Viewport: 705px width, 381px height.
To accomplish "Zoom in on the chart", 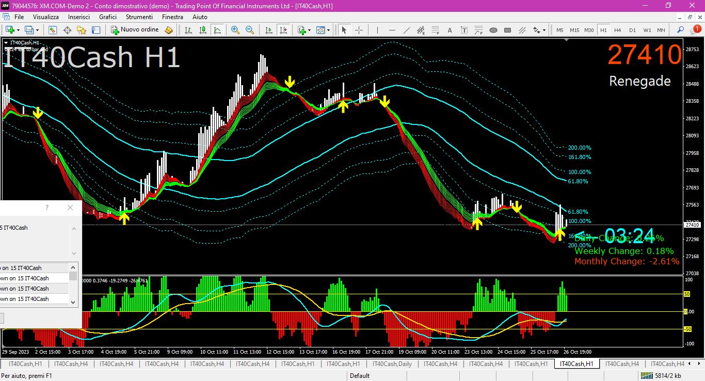I will (235, 30).
